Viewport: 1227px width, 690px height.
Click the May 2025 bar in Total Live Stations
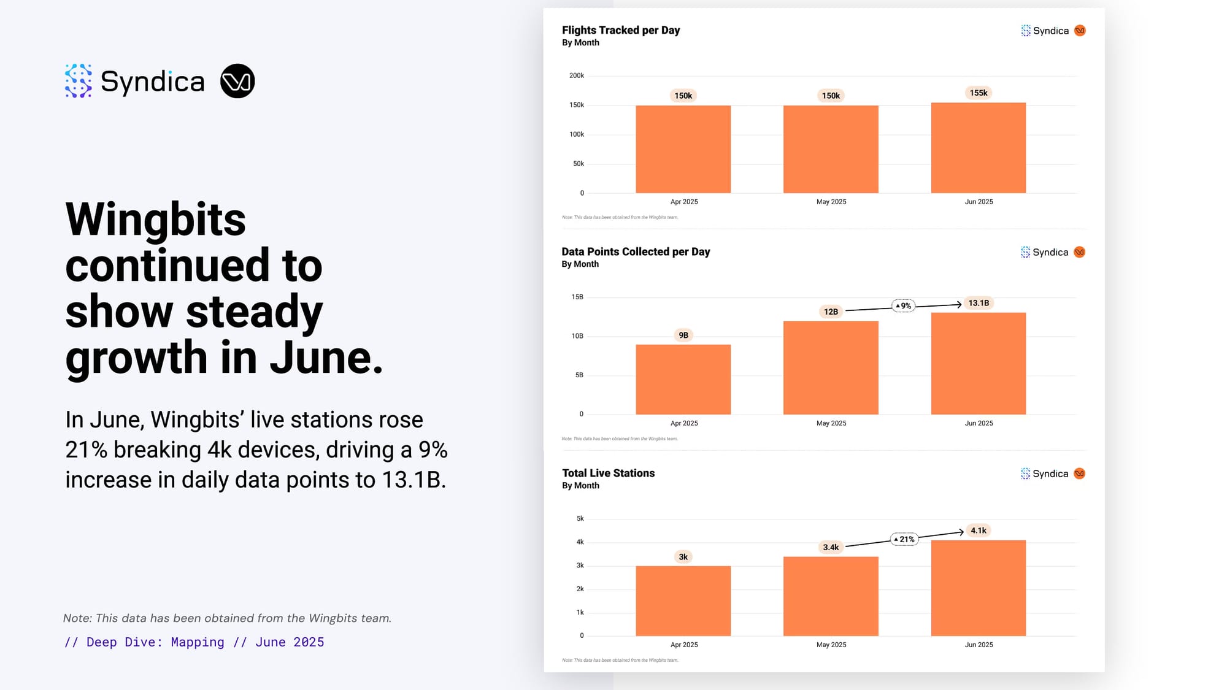[x=831, y=596]
